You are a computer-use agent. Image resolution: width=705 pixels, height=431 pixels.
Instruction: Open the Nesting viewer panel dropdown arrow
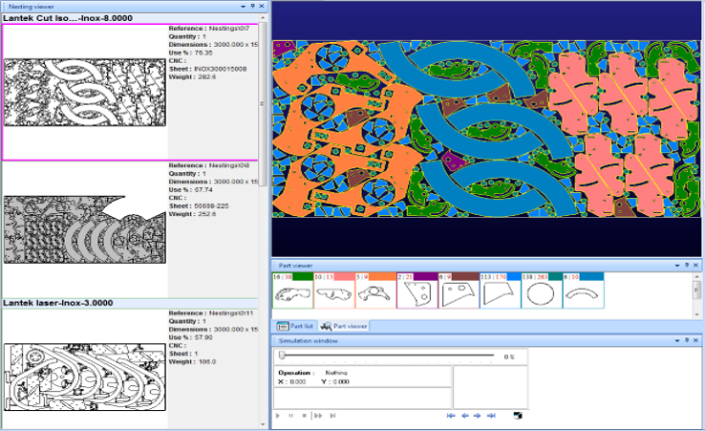click(x=243, y=7)
